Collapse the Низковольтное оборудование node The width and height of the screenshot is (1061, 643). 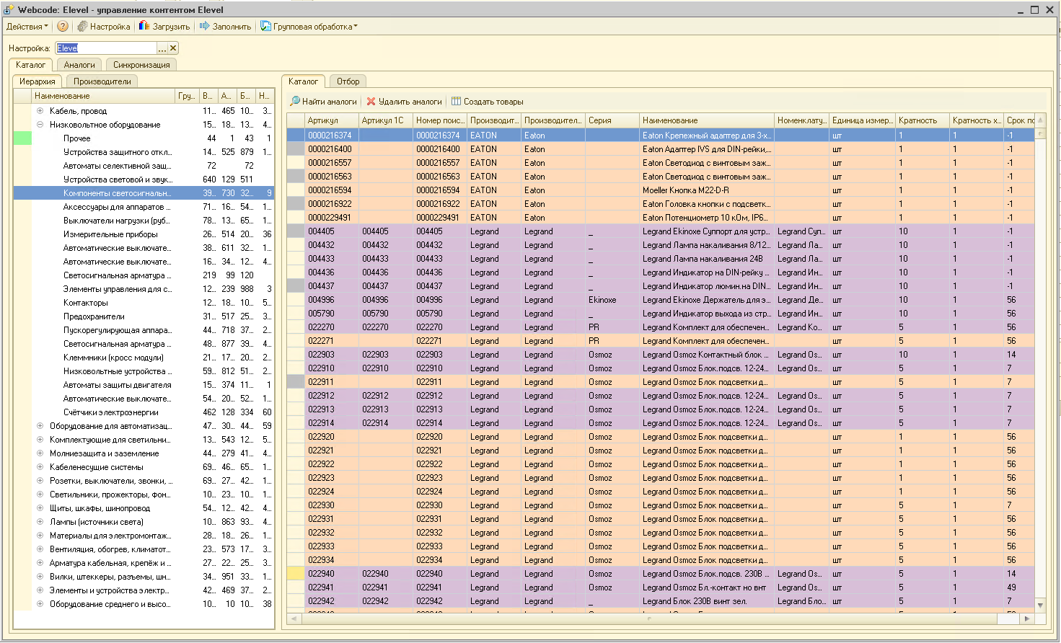pyautogui.click(x=40, y=125)
